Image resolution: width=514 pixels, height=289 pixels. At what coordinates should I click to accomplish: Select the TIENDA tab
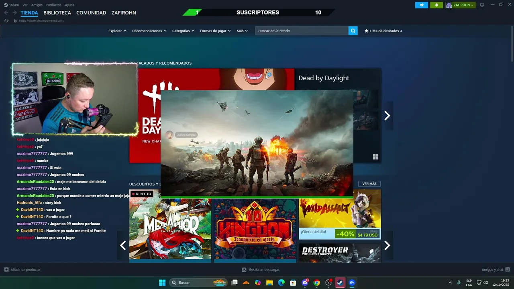29,13
